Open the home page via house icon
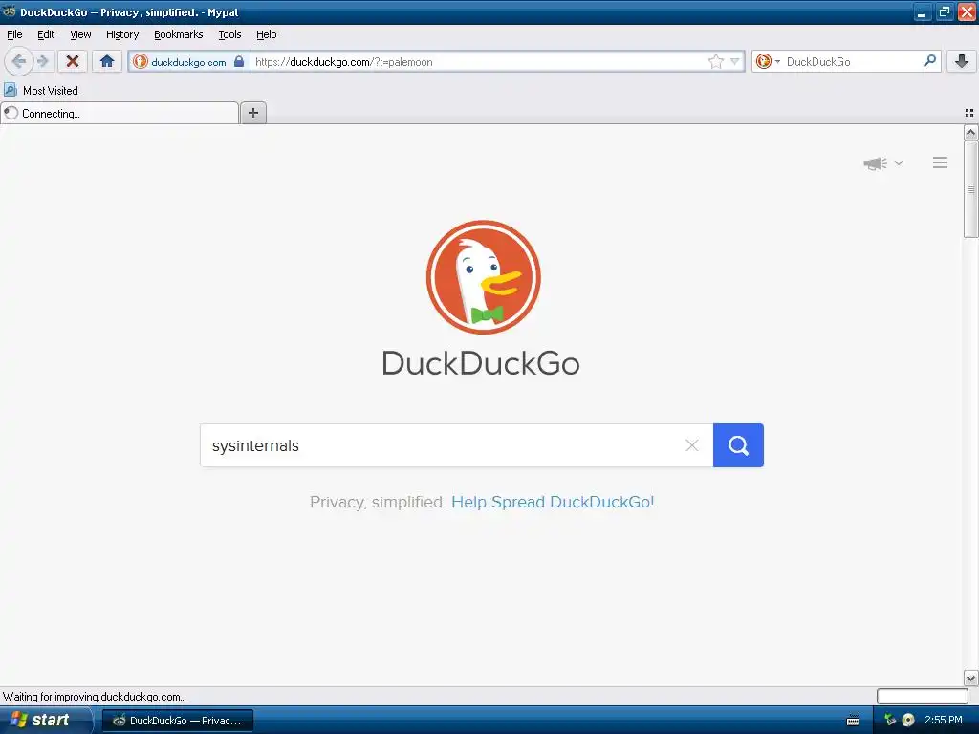This screenshot has width=979, height=734. 107,61
